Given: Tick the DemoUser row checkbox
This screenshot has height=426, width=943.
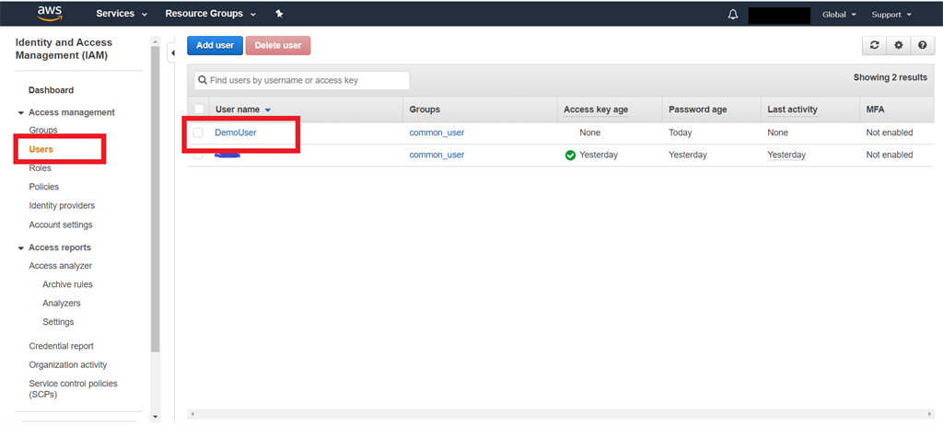Looking at the screenshot, I should click(x=199, y=132).
